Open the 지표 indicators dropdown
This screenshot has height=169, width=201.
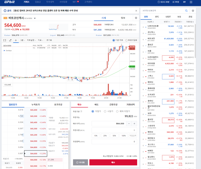pyautogui.click(x=41, y=40)
